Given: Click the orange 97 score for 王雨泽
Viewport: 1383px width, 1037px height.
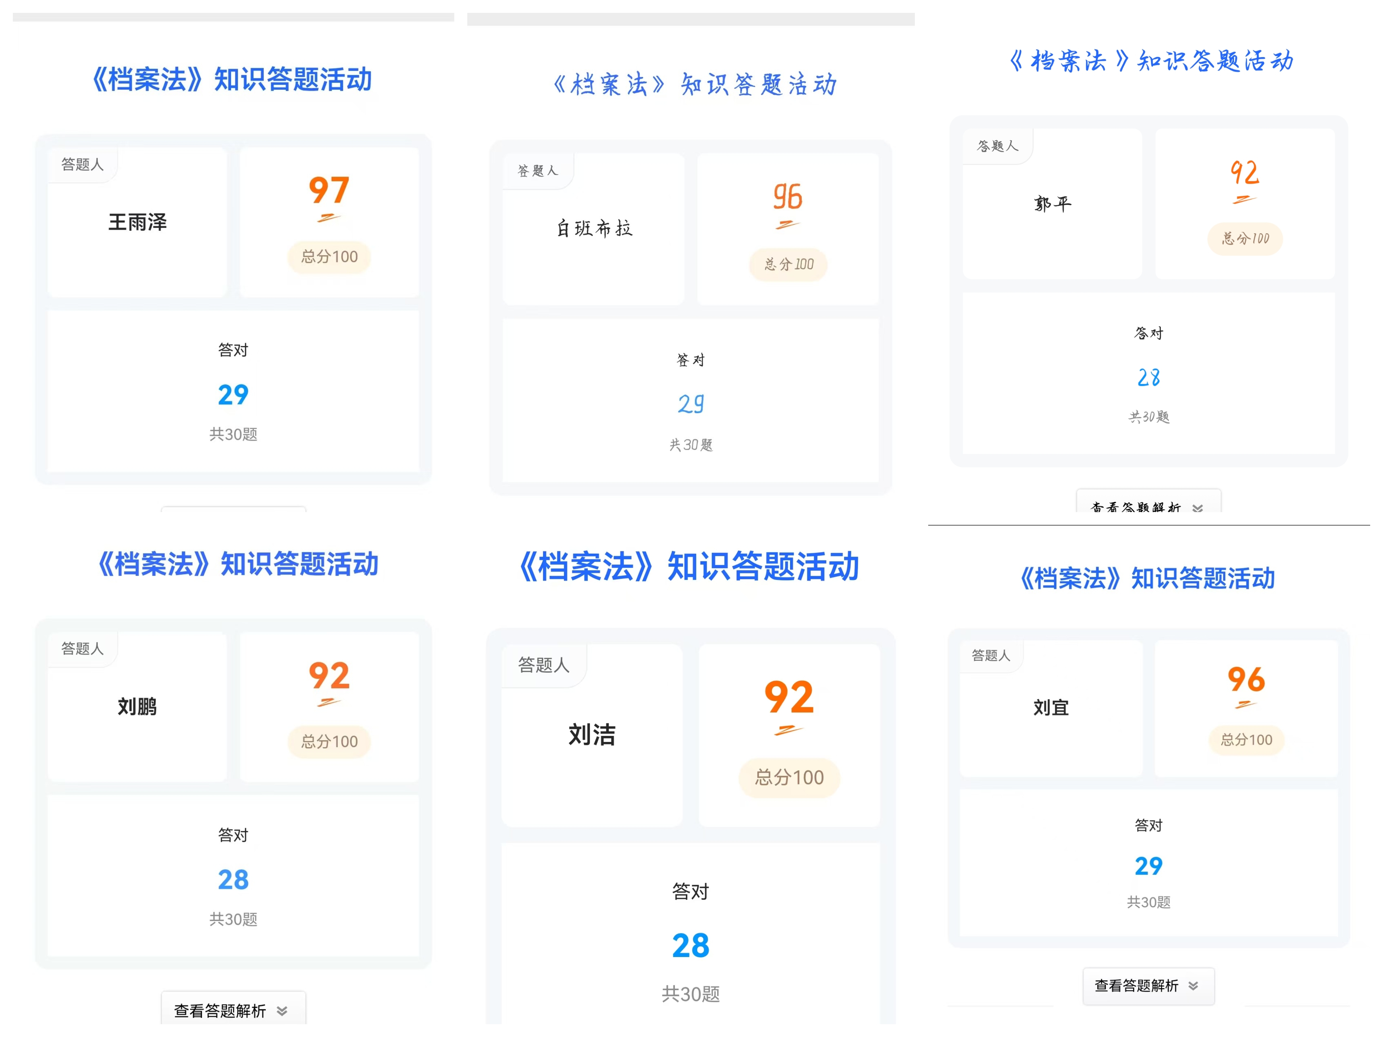Looking at the screenshot, I should (329, 191).
